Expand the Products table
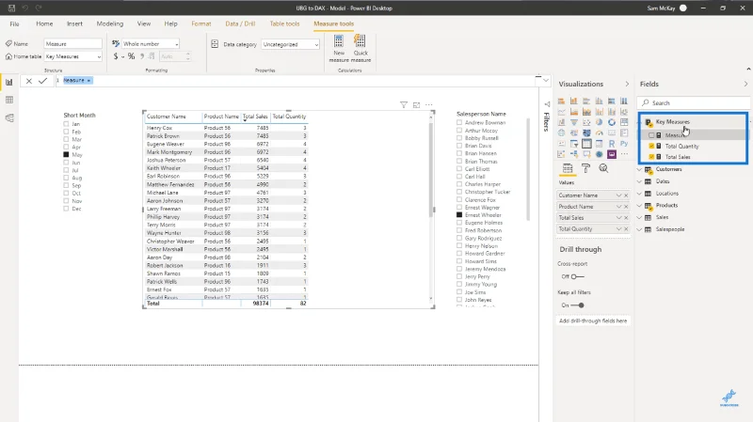This screenshot has height=422, width=753. pos(639,205)
